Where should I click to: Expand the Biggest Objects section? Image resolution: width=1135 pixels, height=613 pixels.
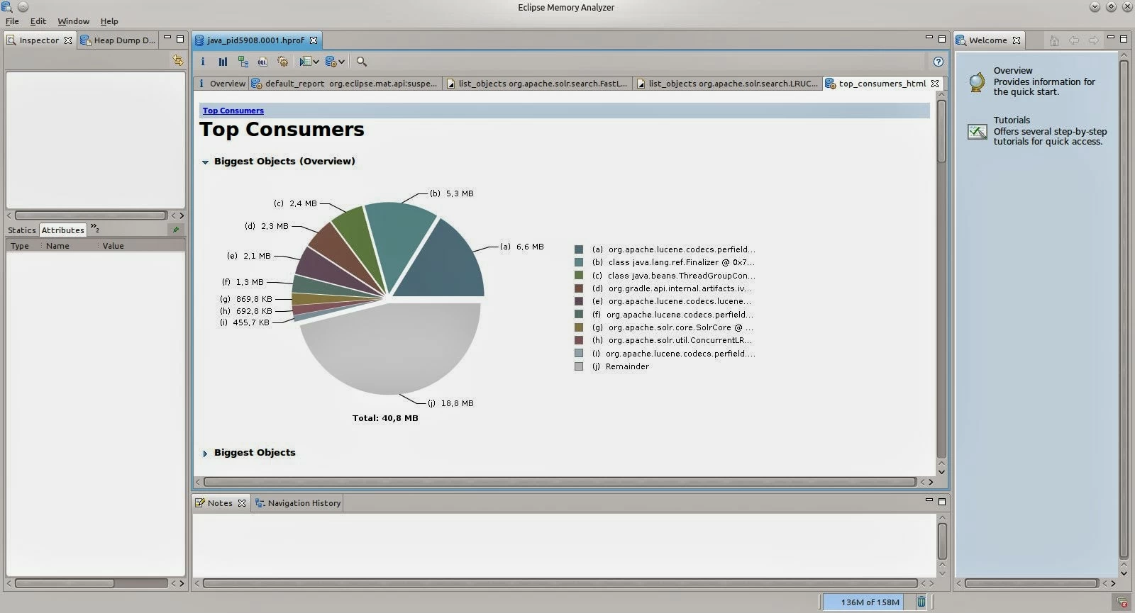point(205,453)
